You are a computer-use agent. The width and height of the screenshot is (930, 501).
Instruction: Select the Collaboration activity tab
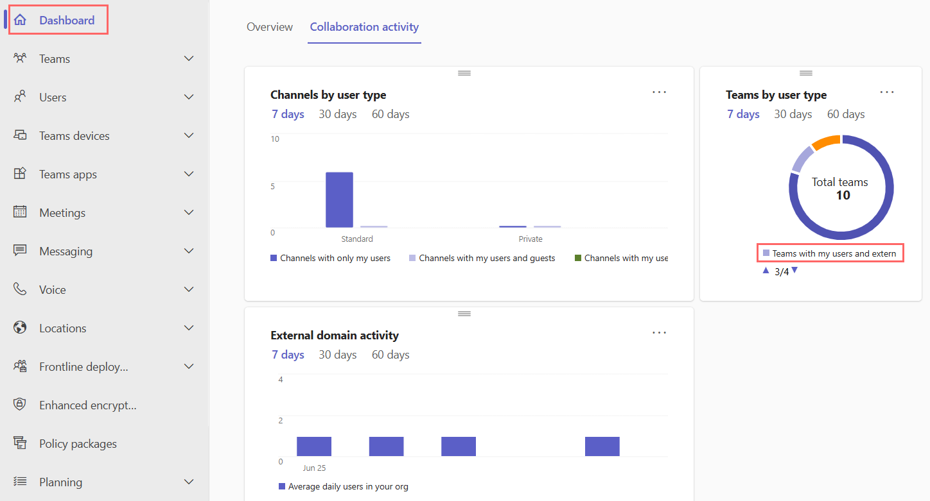point(364,27)
